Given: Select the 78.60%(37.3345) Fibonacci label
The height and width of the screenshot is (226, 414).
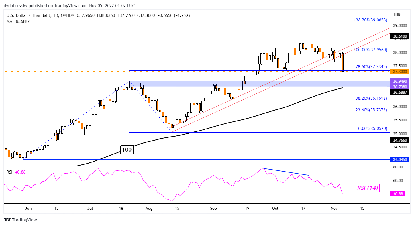Looking at the screenshot, I should tap(372, 66).
